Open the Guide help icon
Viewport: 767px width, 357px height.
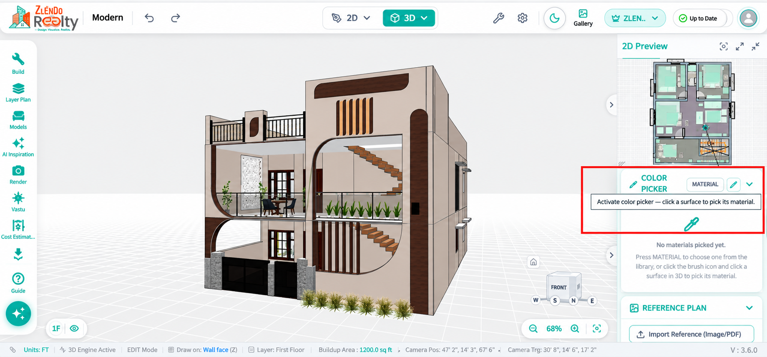18,283
